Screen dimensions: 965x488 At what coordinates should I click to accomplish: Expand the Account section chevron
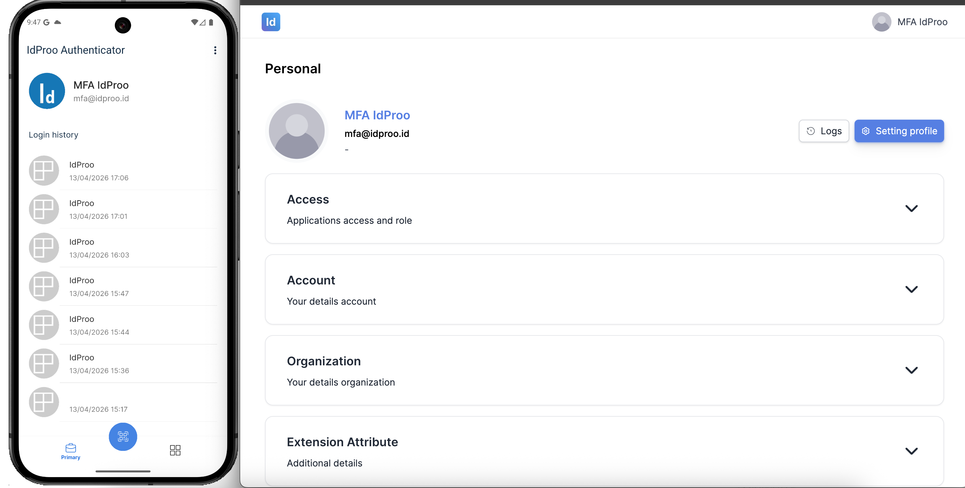911,289
